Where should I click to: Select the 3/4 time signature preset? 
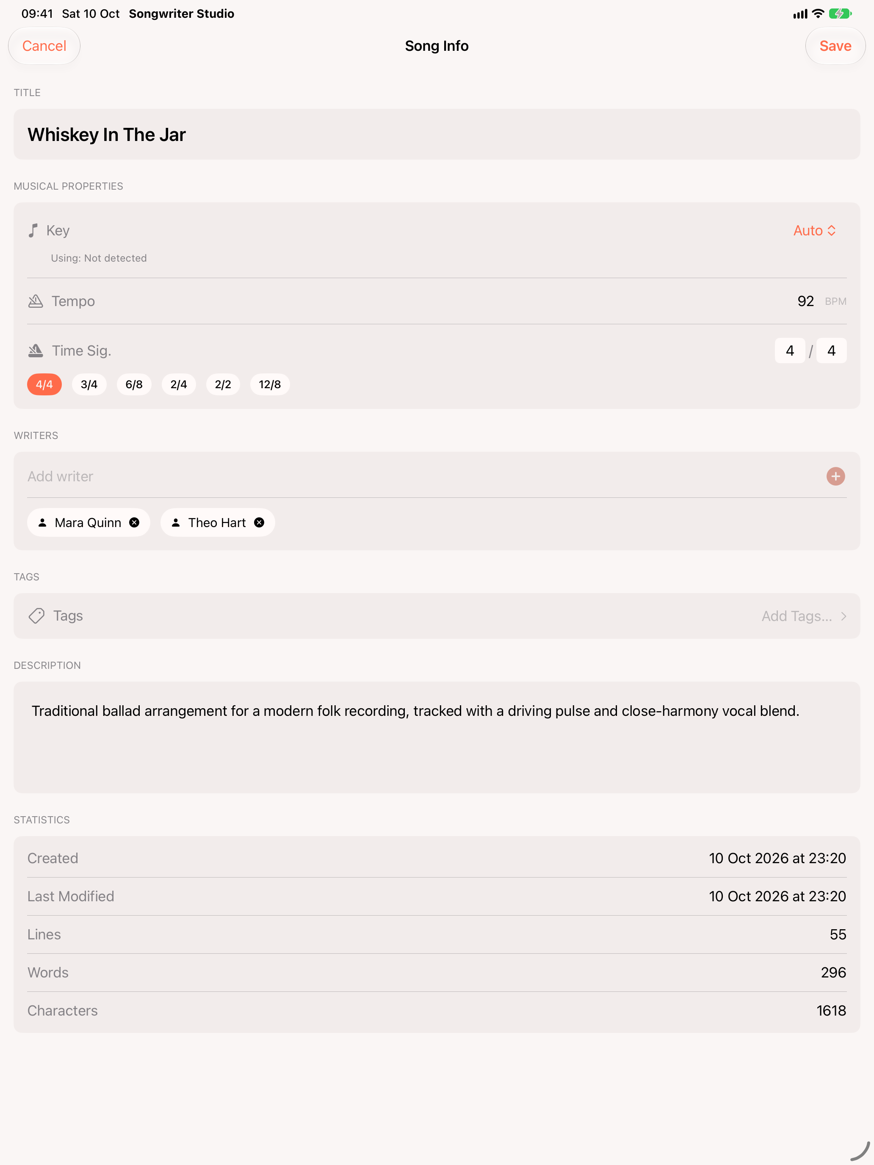[x=89, y=384]
